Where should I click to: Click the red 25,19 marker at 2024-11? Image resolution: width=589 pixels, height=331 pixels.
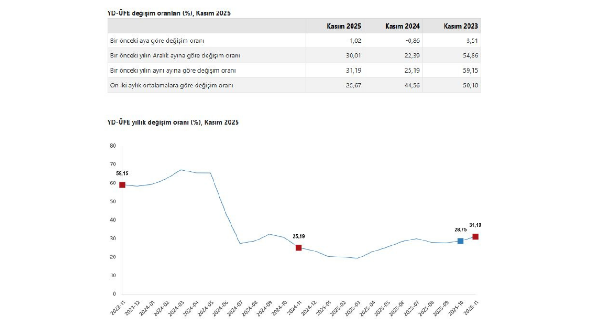click(x=299, y=247)
